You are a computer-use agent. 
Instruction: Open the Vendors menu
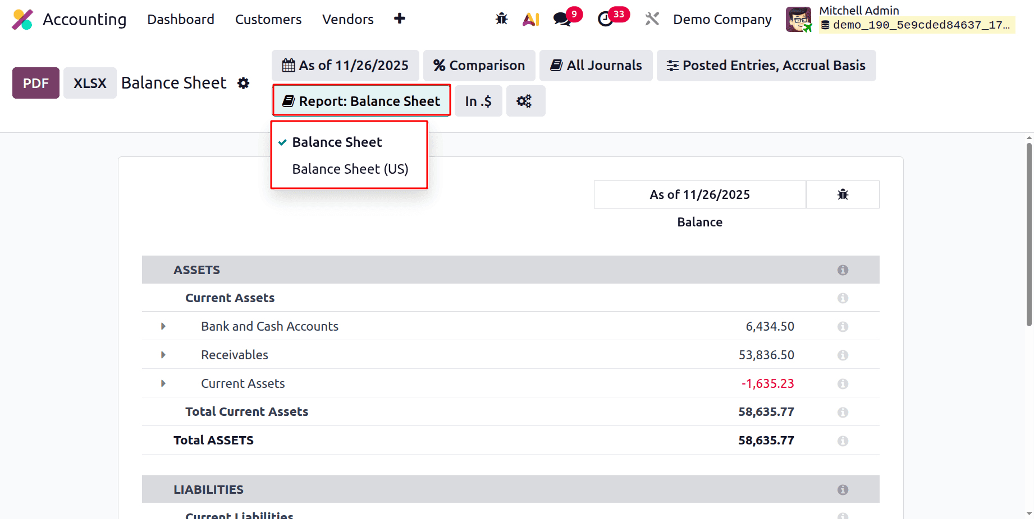(x=348, y=20)
